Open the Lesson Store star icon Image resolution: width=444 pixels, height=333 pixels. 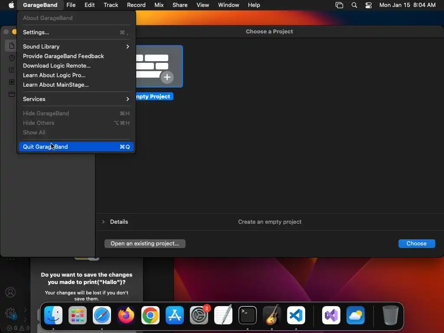pyautogui.click(x=12, y=82)
